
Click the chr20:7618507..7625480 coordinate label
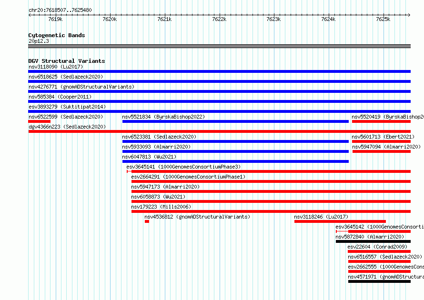60,10
